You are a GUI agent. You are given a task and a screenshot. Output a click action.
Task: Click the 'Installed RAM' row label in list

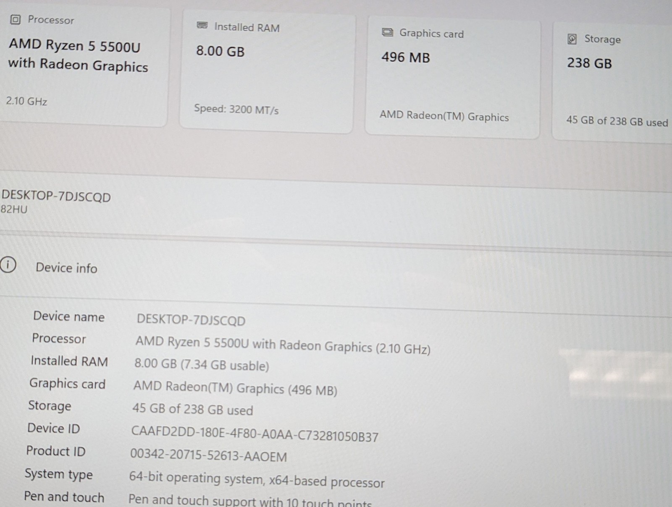(x=69, y=361)
